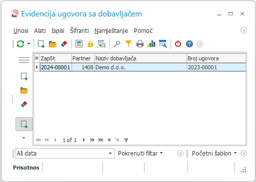Screen dimensions: 256x182
Task: Click the orange filter funnel icon
Action: (x=128, y=44)
